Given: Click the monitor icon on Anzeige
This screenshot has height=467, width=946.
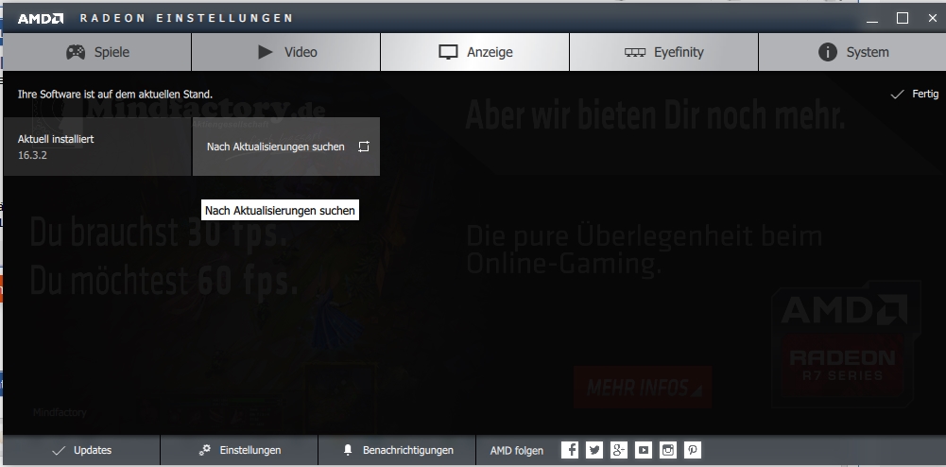Looking at the screenshot, I should point(448,53).
